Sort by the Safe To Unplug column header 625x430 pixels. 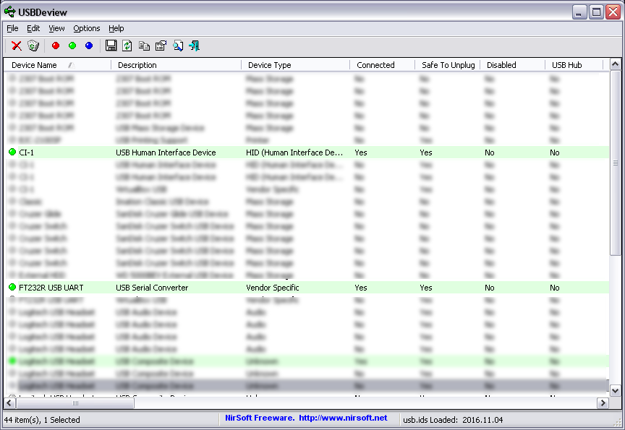pyautogui.click(x=448, y=65)
